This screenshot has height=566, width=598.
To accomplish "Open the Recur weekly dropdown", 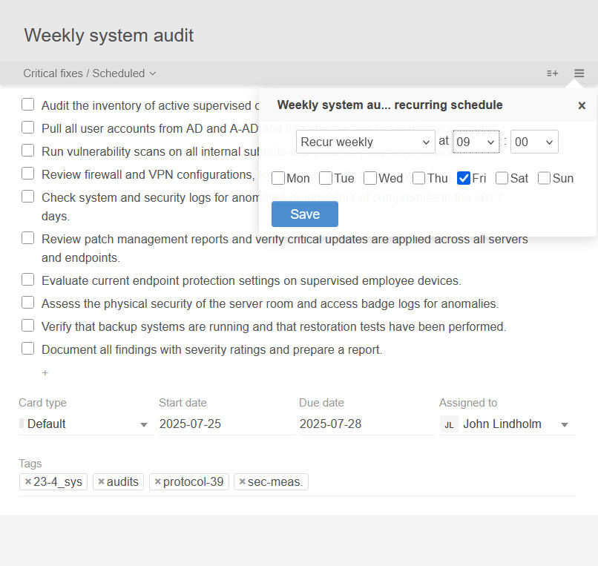I will (x=365, y=142).
